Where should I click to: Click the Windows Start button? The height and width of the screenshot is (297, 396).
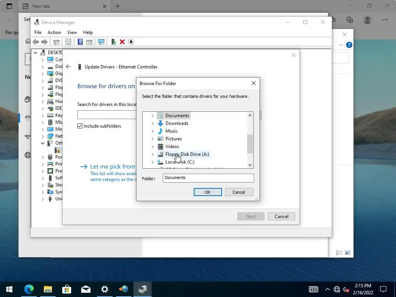pos(9,289)
